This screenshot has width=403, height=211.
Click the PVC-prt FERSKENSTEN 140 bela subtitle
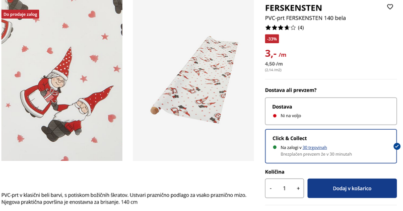tap(305, 18)
